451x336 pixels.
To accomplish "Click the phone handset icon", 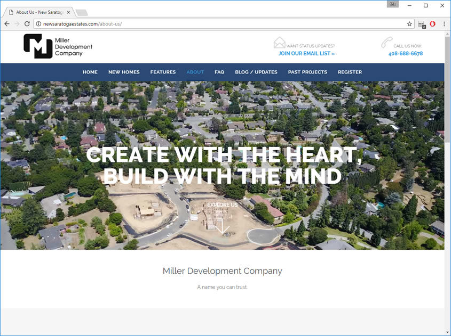I will click(x=386, y=43).
